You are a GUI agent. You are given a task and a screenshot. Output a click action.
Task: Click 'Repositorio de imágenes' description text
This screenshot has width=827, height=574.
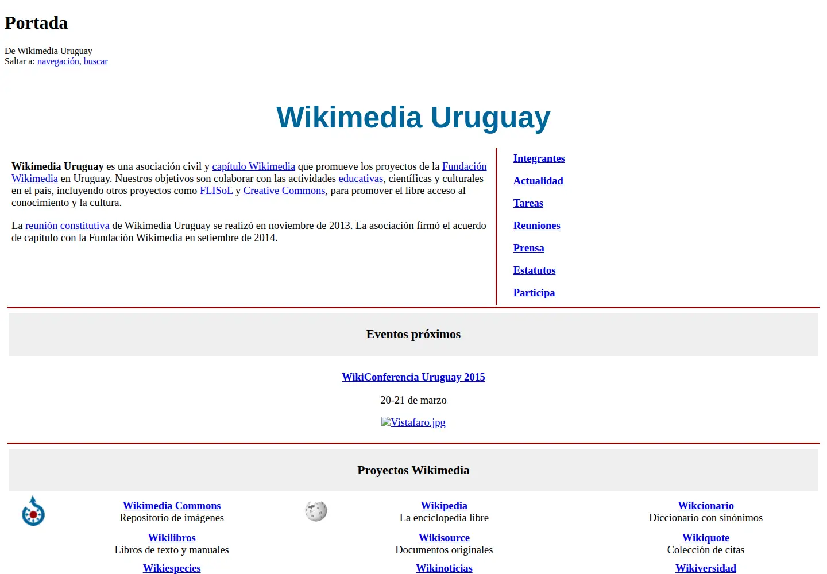172,518
